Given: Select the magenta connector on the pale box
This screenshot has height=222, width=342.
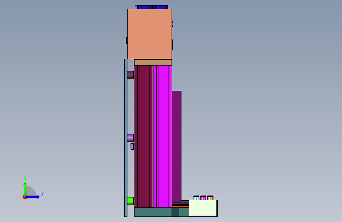Looking at the screenshot, I should tap(203, 198).
